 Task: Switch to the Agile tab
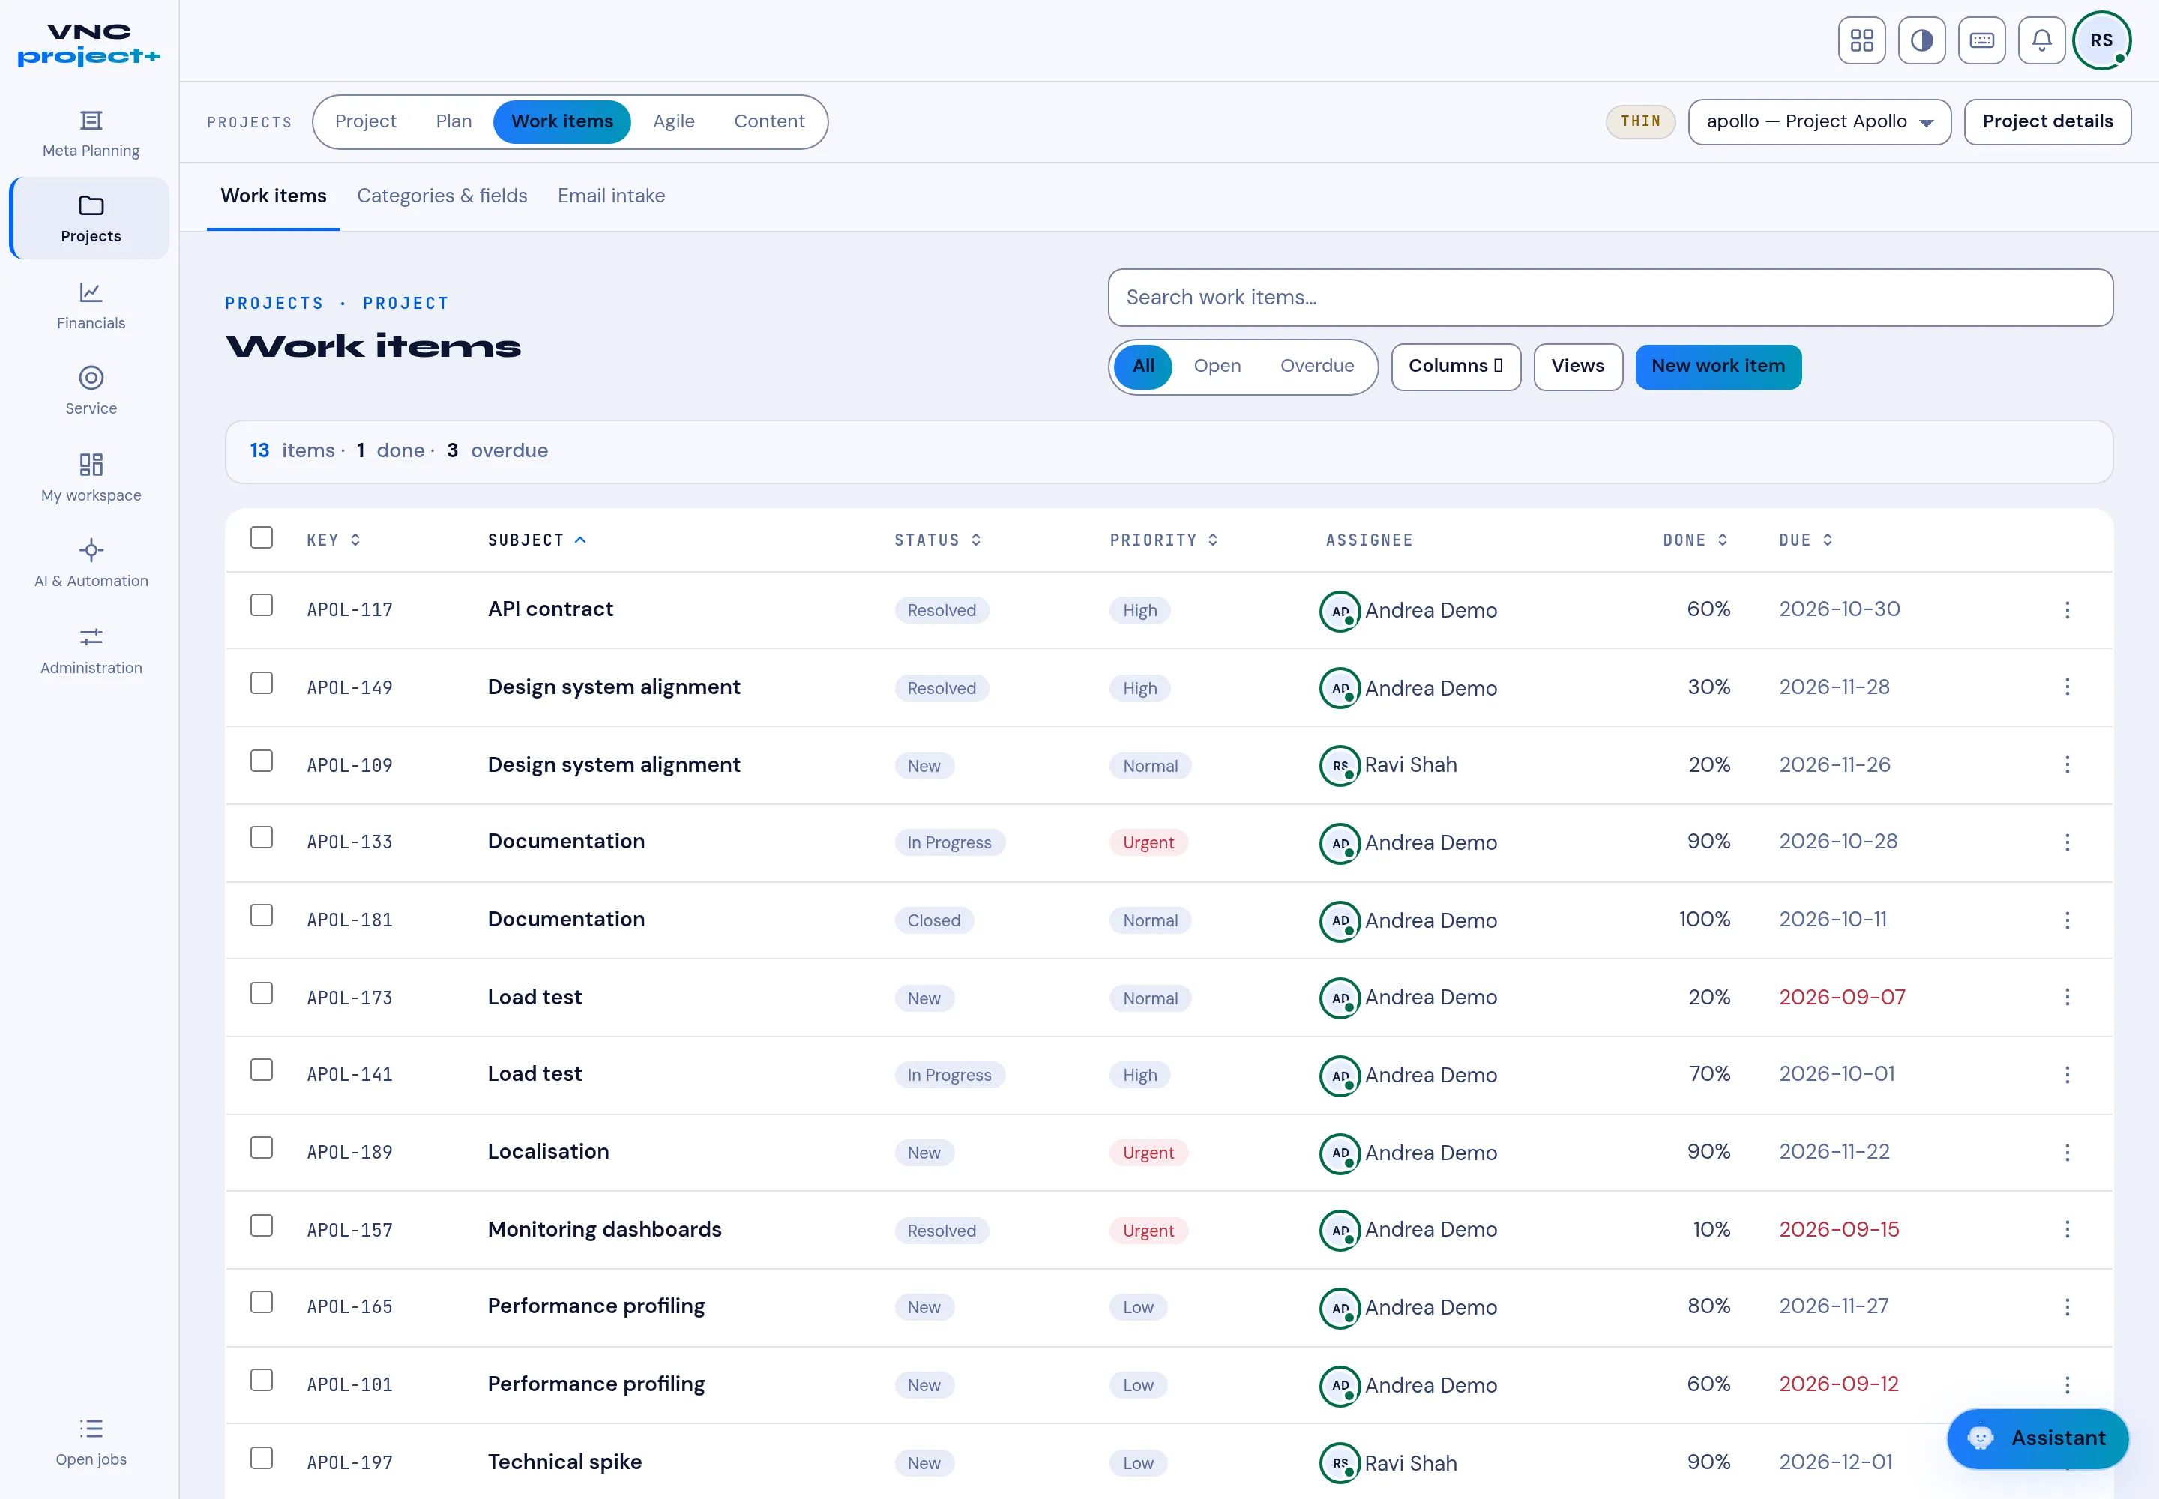[x=674, y=122]
